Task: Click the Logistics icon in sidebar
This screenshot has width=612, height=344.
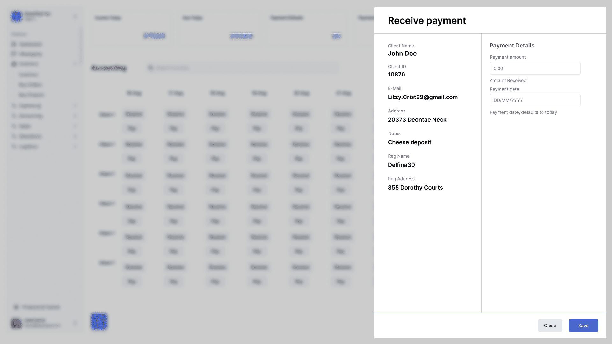Action: [x=14, y=147]
